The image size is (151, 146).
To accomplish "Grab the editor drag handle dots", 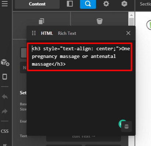I will click(34, 33).
